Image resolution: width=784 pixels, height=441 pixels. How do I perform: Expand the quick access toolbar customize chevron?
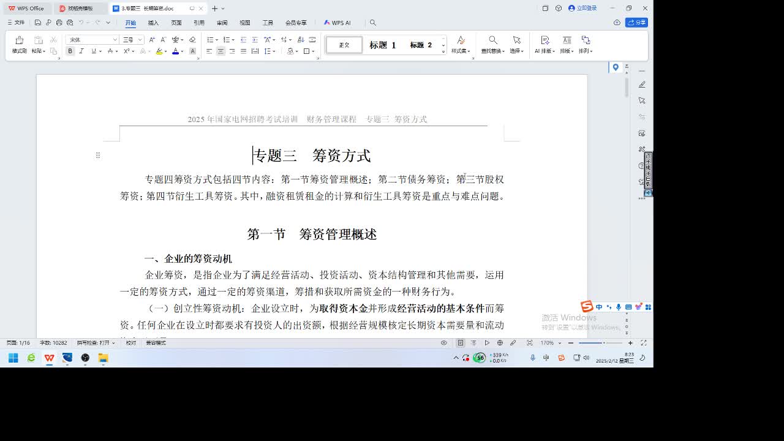(x=108, y=23)
